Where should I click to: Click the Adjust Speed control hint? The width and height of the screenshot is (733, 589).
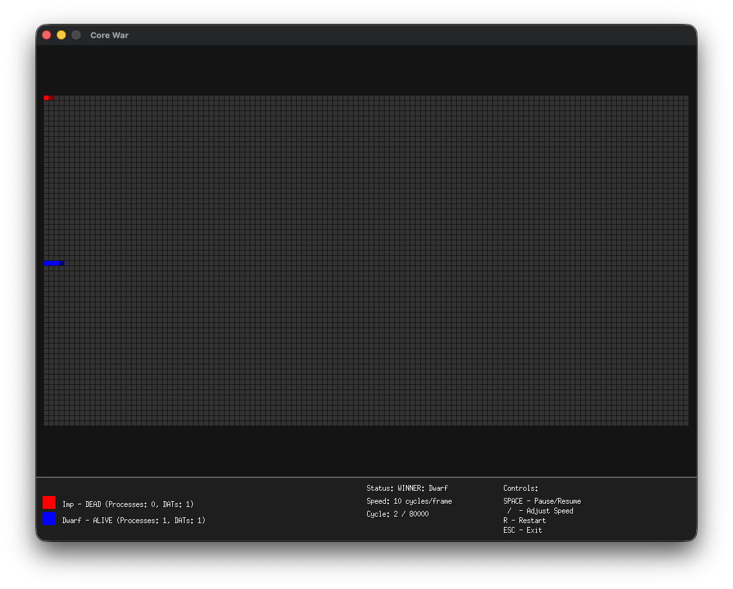[x=540, y=511]
